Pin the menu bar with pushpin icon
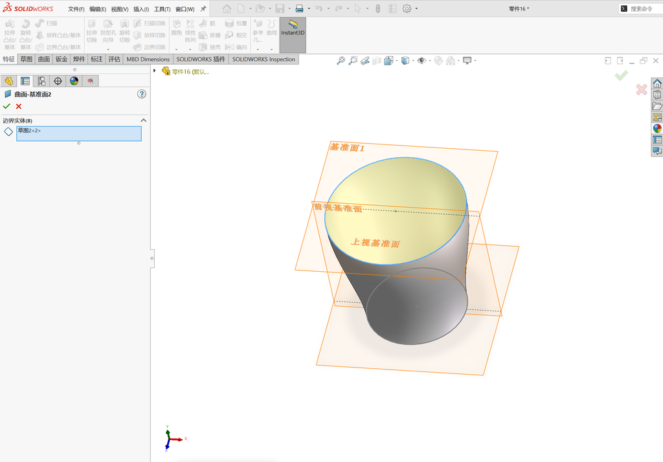 point(203,8)
